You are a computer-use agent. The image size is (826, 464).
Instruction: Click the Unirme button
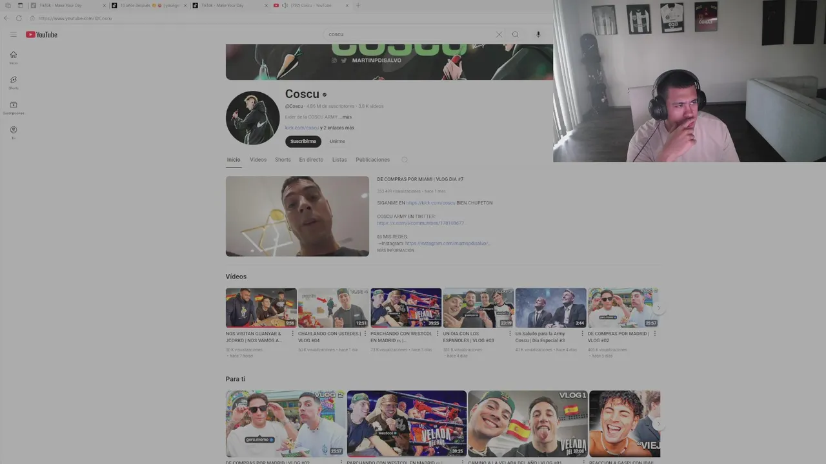337,141
